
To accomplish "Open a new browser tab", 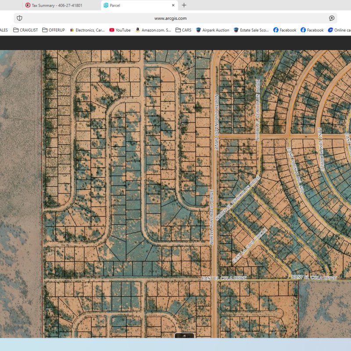I will click(x=184, y=5).
